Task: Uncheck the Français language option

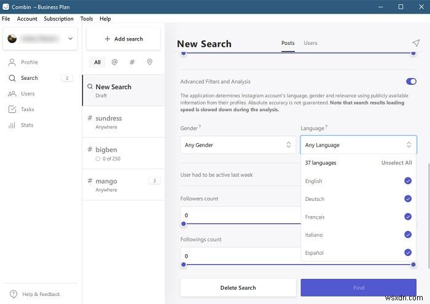Action: click(x=408, y=217)
